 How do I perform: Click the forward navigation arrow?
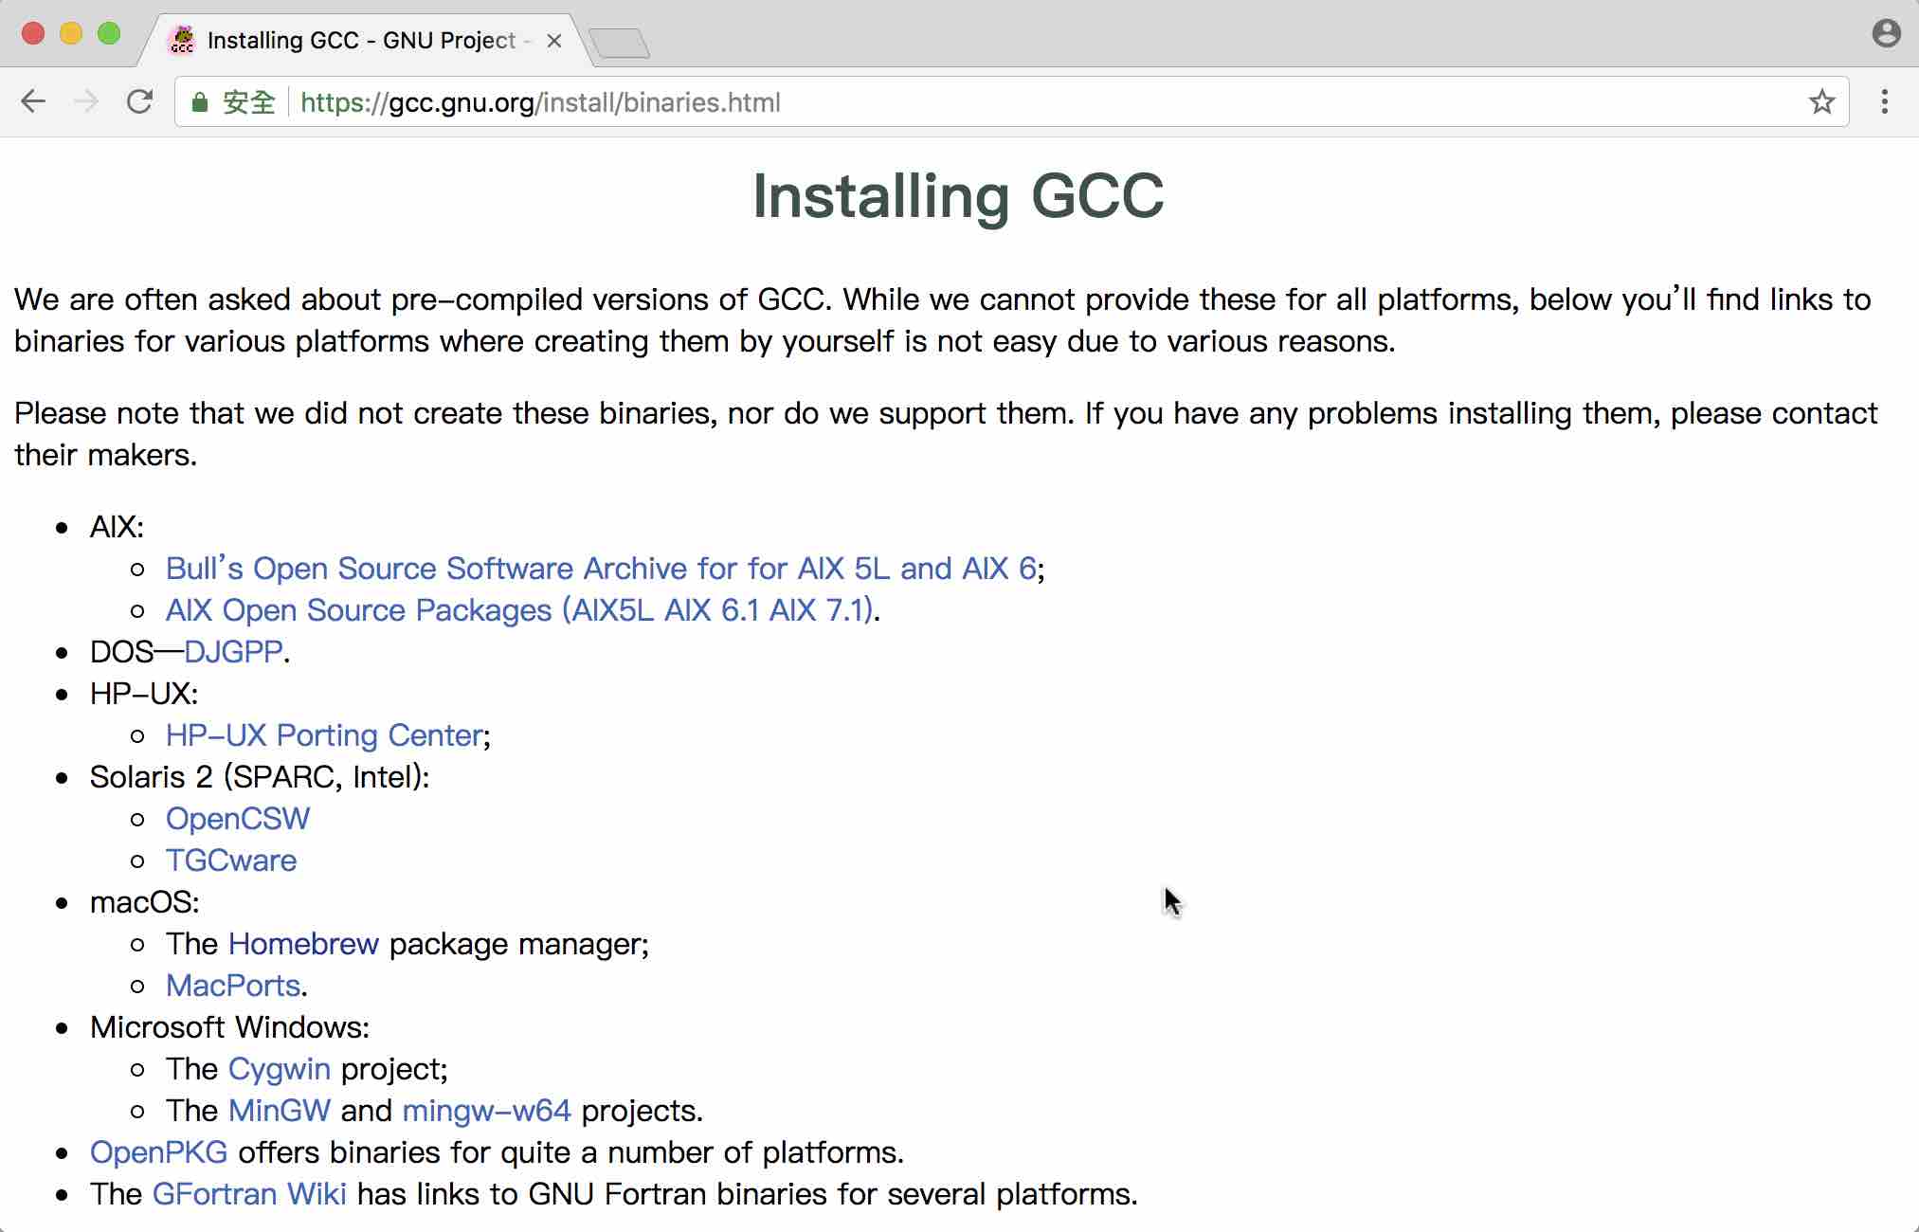pyautogui.click(x=86, y=101)
